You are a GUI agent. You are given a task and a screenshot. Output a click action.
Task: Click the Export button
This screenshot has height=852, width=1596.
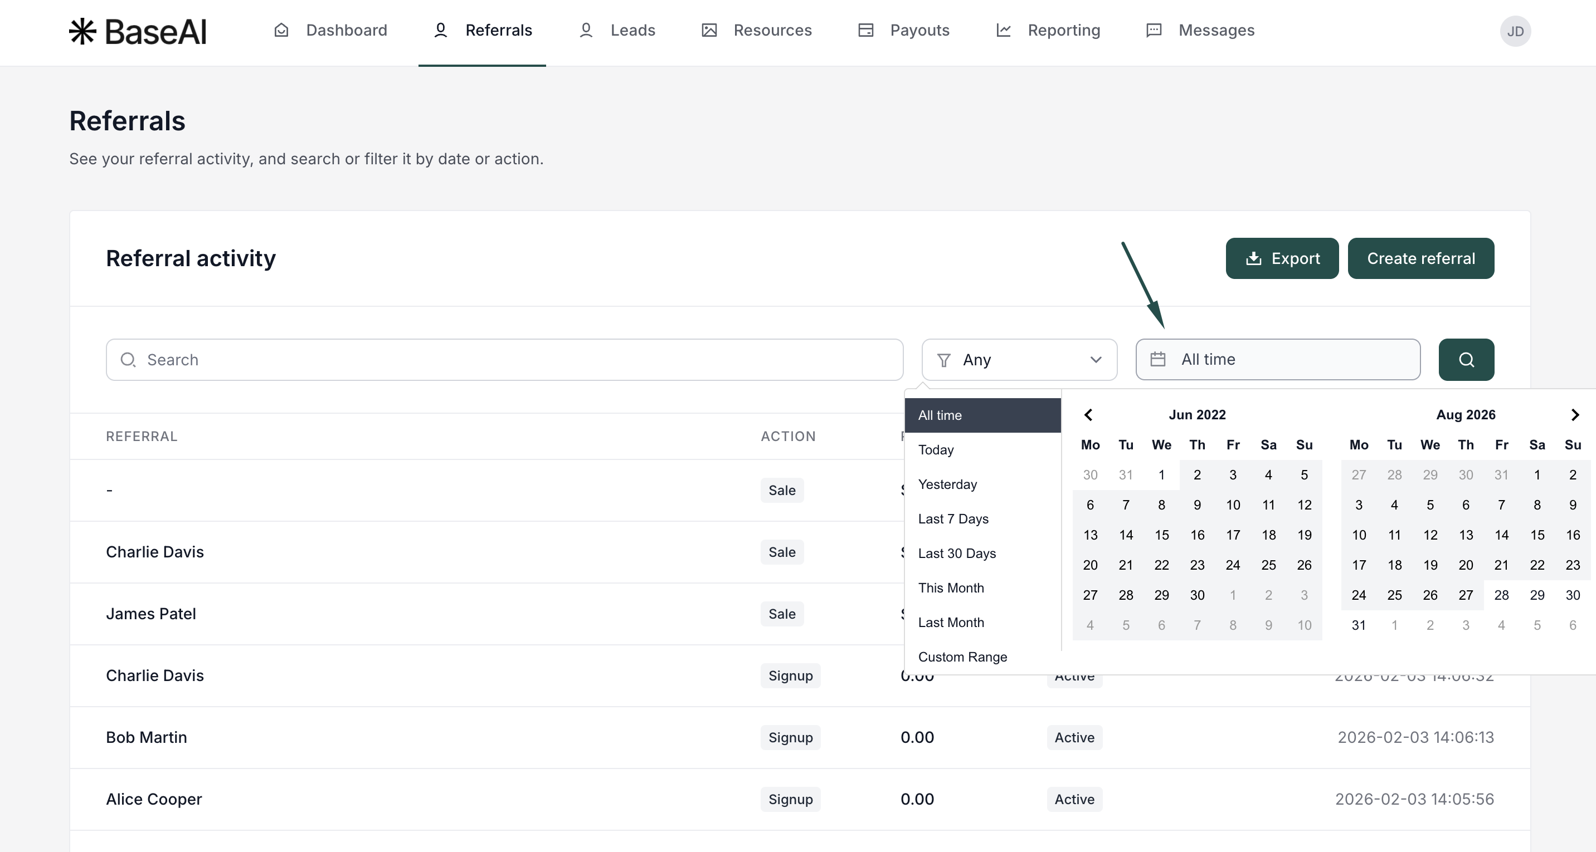pos(1282,258)
